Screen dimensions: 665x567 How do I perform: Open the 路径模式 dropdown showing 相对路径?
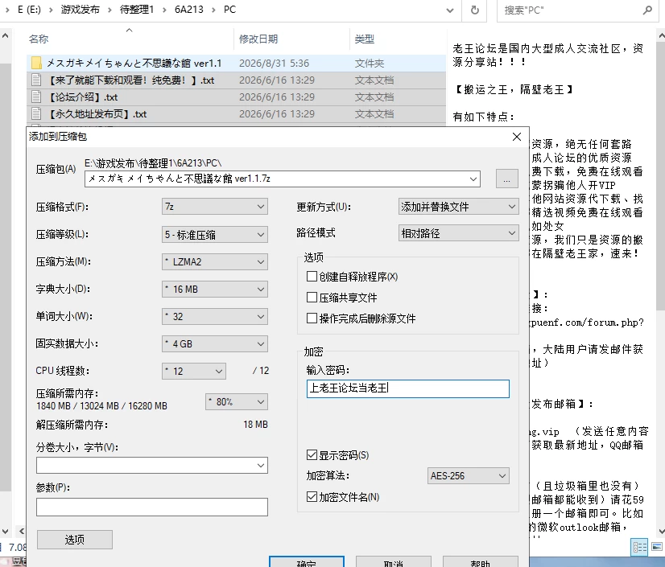458,233
